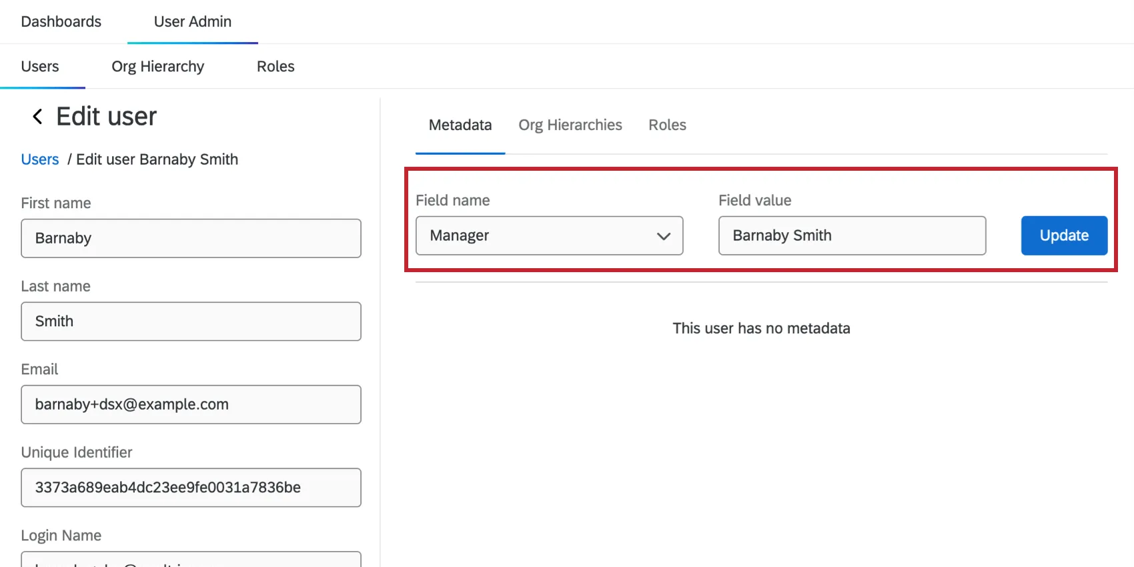
Task: Select the Metadata tab in user panel
Action: tap(460, 125)
